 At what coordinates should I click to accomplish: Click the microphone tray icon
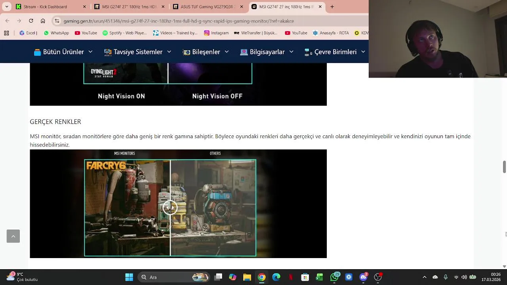click(446, 277)
